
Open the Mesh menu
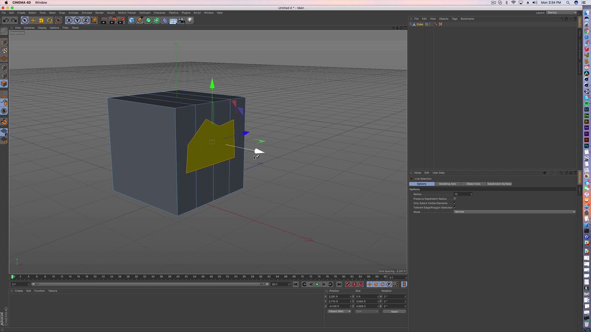[x=52, y=12]
